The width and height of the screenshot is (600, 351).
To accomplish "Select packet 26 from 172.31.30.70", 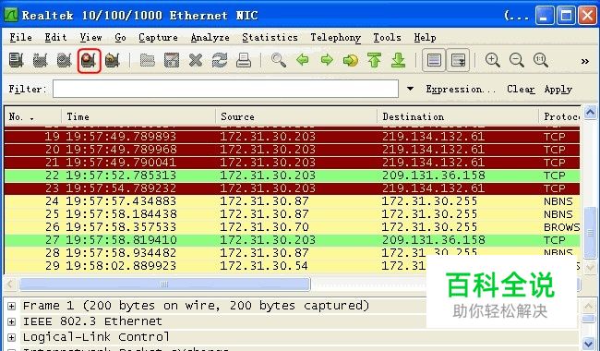I will pos(292,227).
